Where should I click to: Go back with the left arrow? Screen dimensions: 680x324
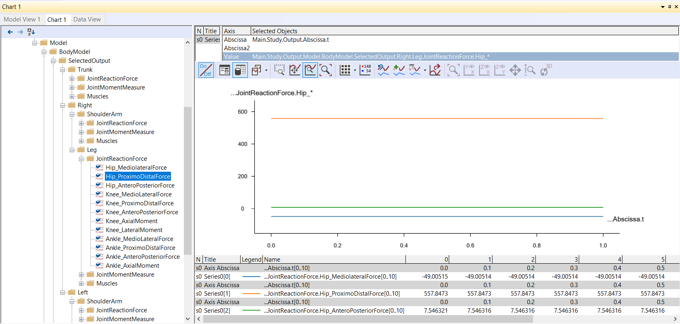click(x=10, y=32)
